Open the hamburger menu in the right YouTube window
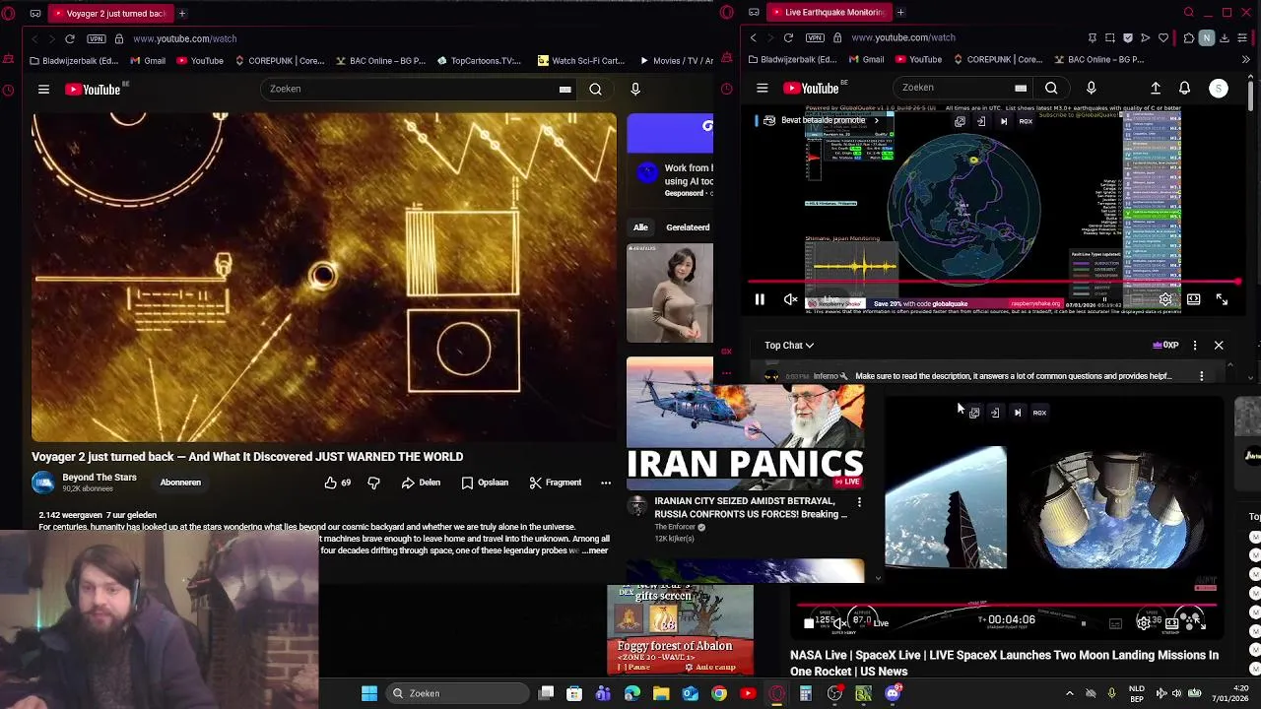 (762, 89)
